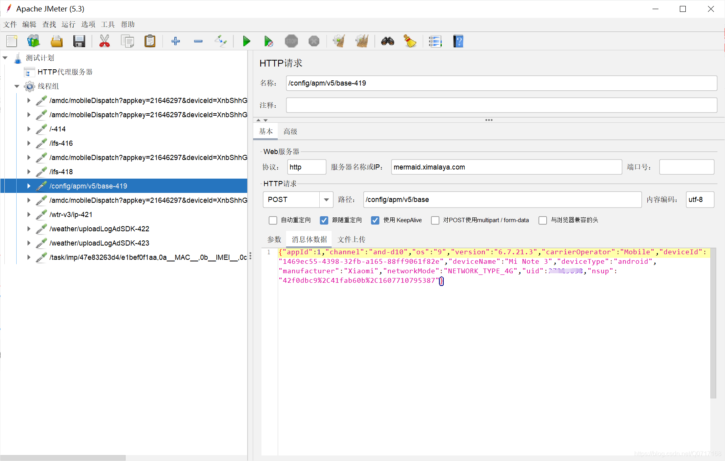Collapse the 线程组 tree node
The width and height of the screenshot is (725, 461).
[17, 86]
